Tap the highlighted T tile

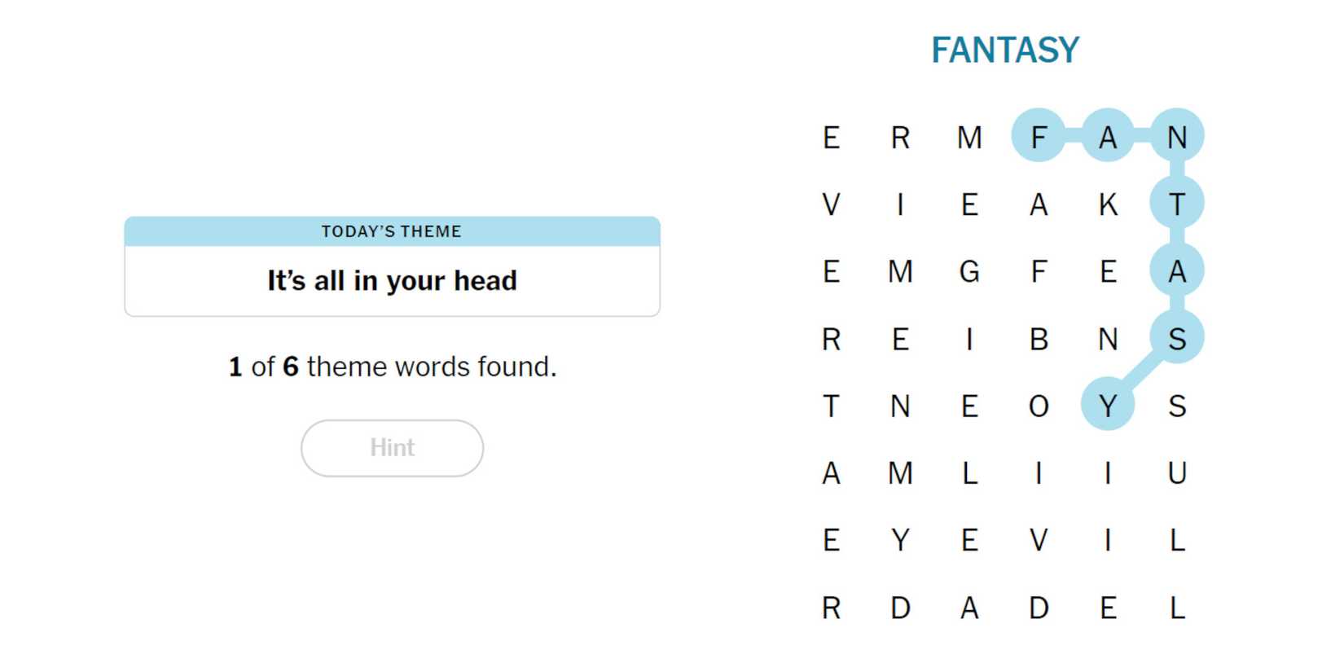click(1176, 204)
